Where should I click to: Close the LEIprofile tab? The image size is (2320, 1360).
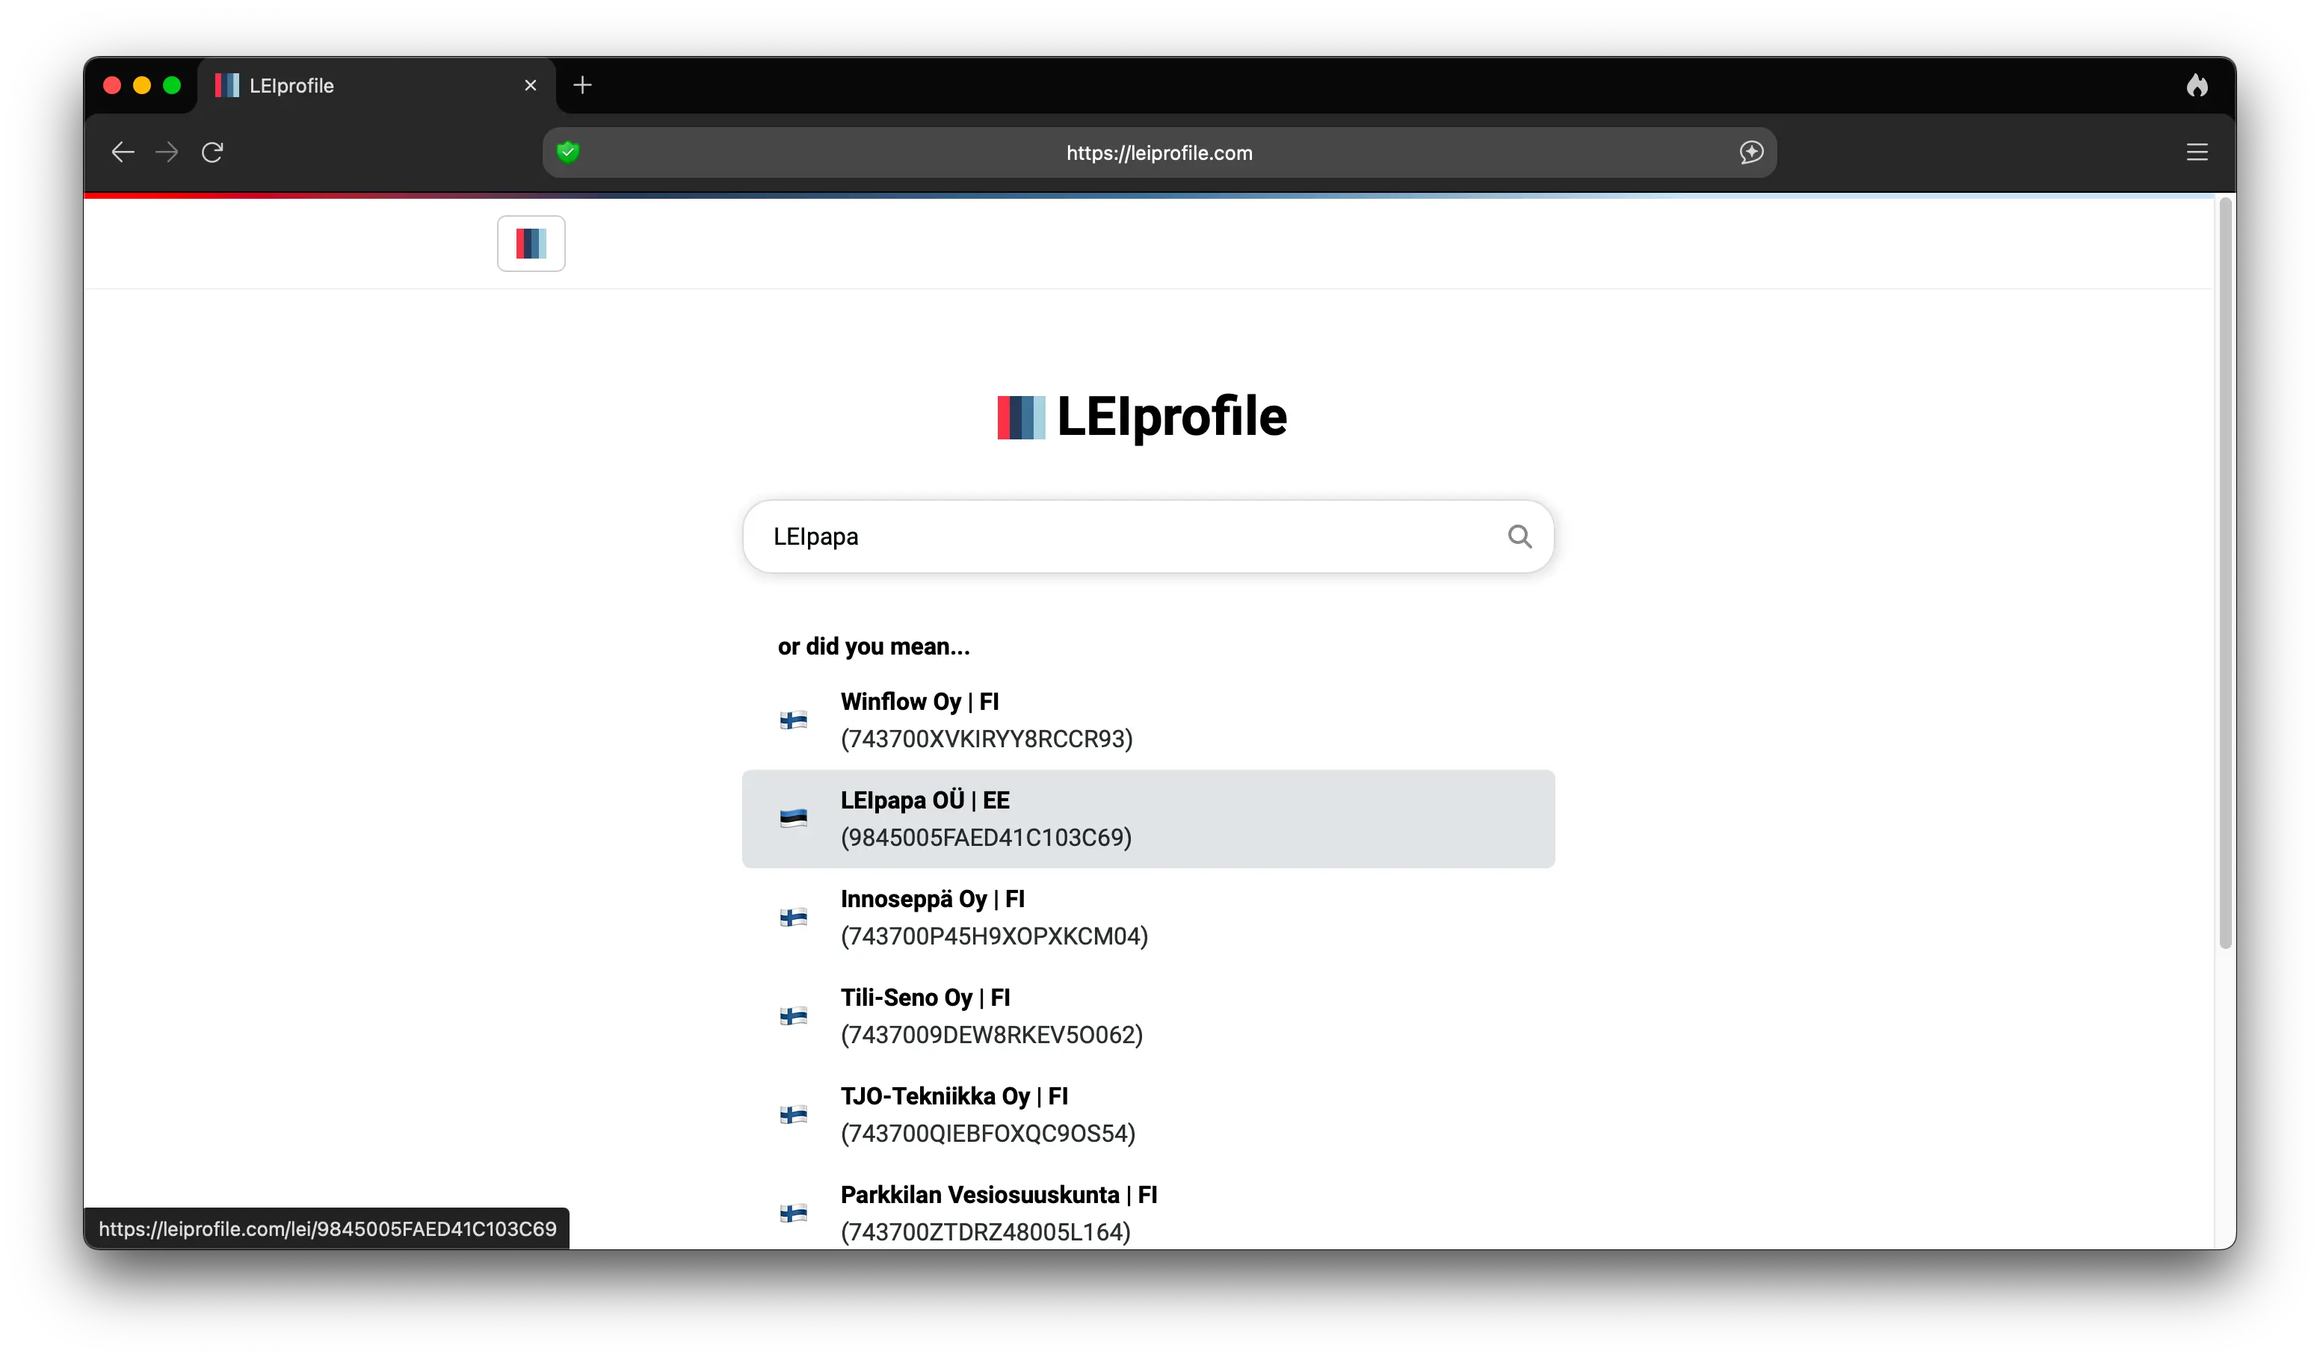click(x=530, y=86)
